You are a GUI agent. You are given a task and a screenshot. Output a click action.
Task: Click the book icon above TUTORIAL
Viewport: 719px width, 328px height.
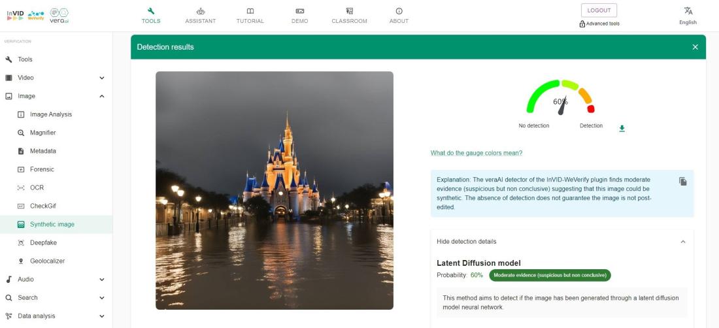pyautogui.click(x=250, y=11)
